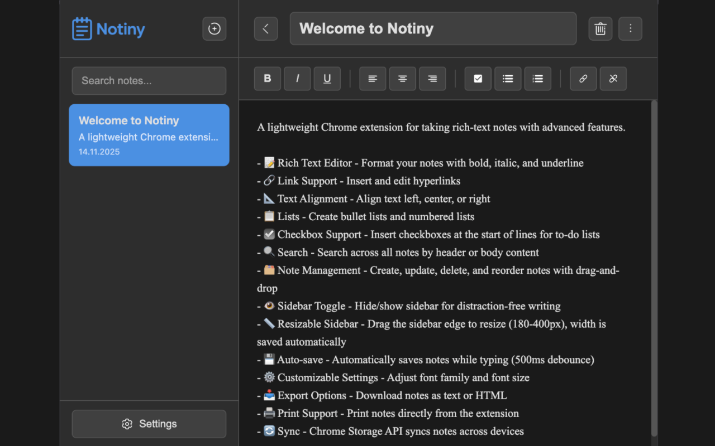Click the 'Link Support' line
The width and height of the screenshot is (715, 446).
click(359, 181)
